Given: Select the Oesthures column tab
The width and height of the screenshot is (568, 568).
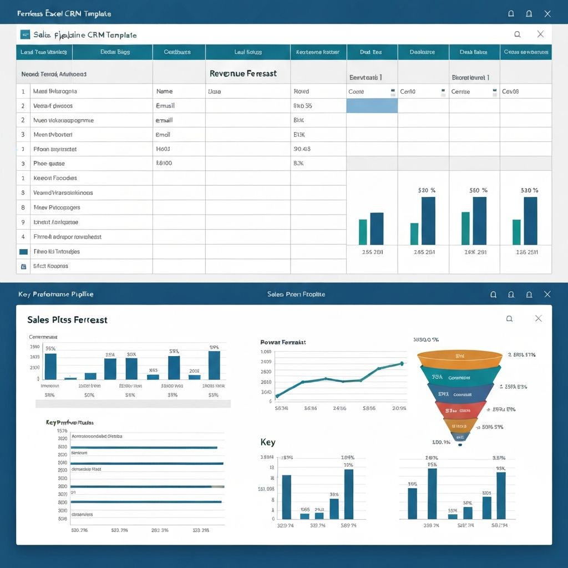Looking at the screenshot, I should (x=179, y=52).
